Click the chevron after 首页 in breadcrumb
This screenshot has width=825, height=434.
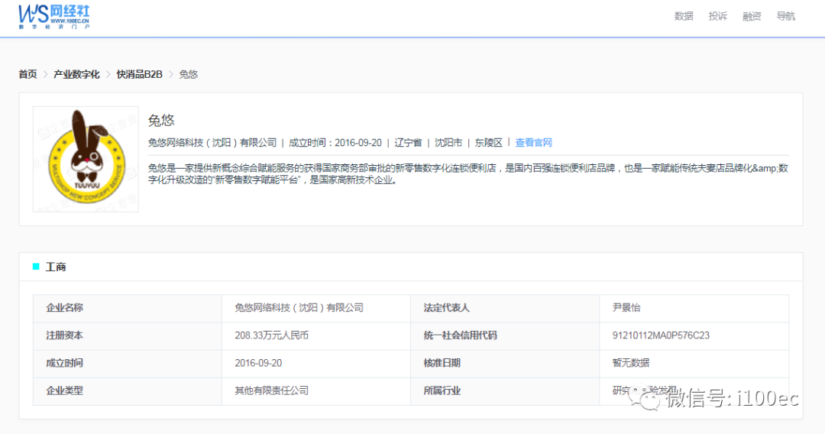[45, 74]
